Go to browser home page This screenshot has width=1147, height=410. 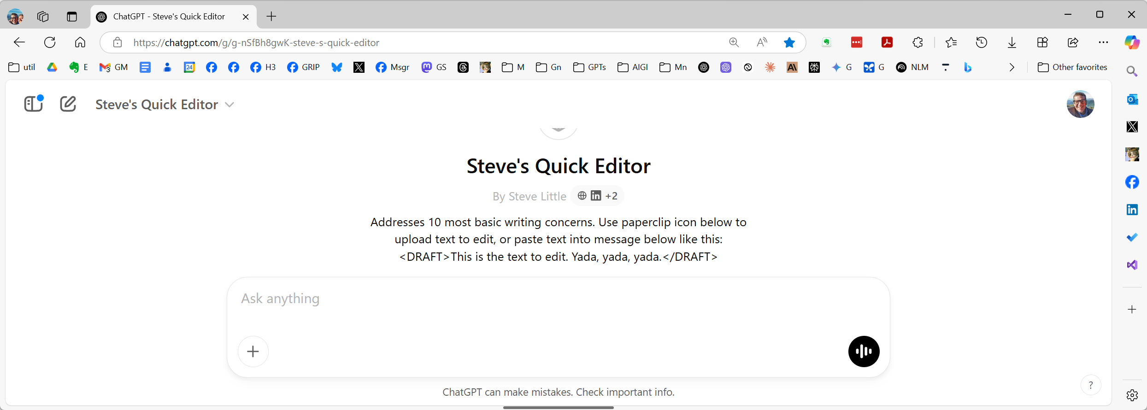[x=80, y=42]
